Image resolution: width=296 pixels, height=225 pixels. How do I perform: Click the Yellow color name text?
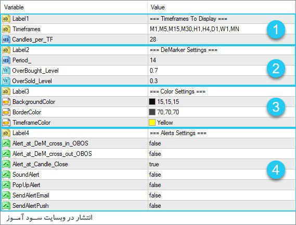[x=165, y=123]
